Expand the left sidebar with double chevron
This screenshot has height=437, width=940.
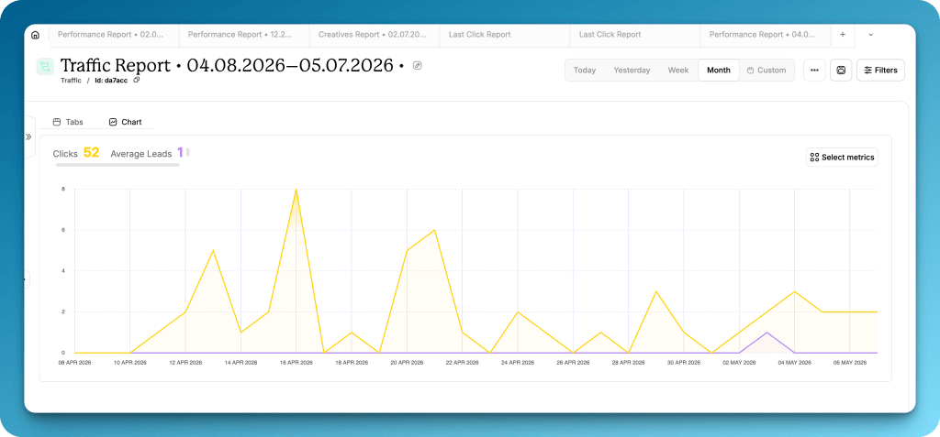pyautogui.click(x=28, y=137)
